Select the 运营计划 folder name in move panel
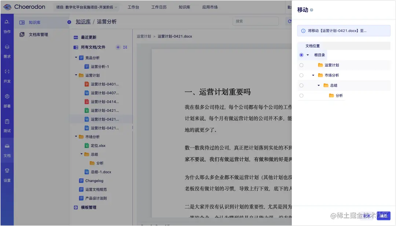396x226 pixels. [332, 65]
